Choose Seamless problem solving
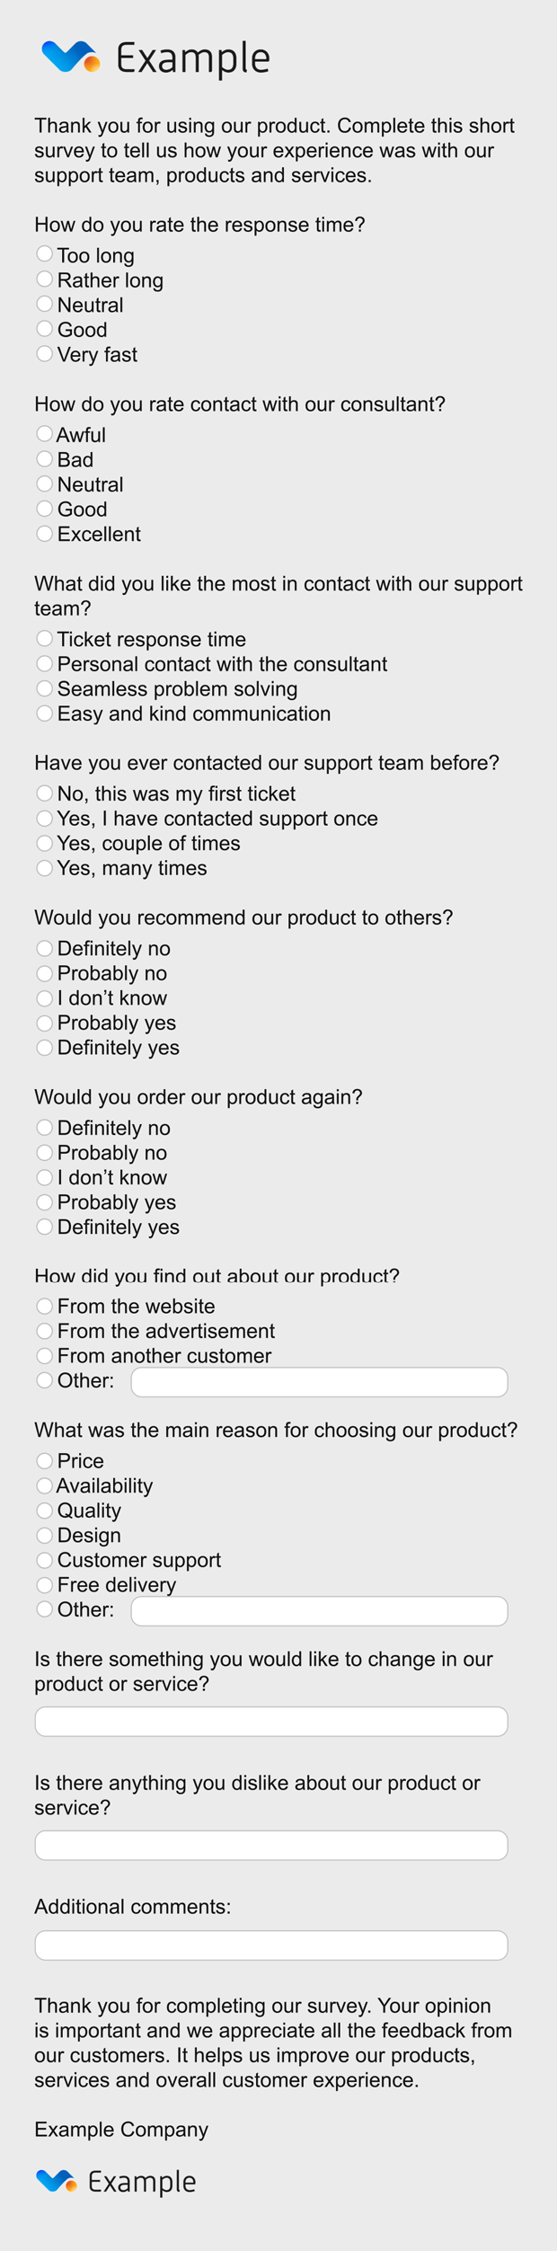The image size is (557, 2251). tap(44, 687)
